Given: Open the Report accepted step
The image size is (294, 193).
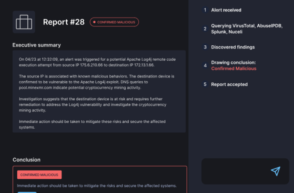Looking at the screenshot, I should click(x=229, y=84).
